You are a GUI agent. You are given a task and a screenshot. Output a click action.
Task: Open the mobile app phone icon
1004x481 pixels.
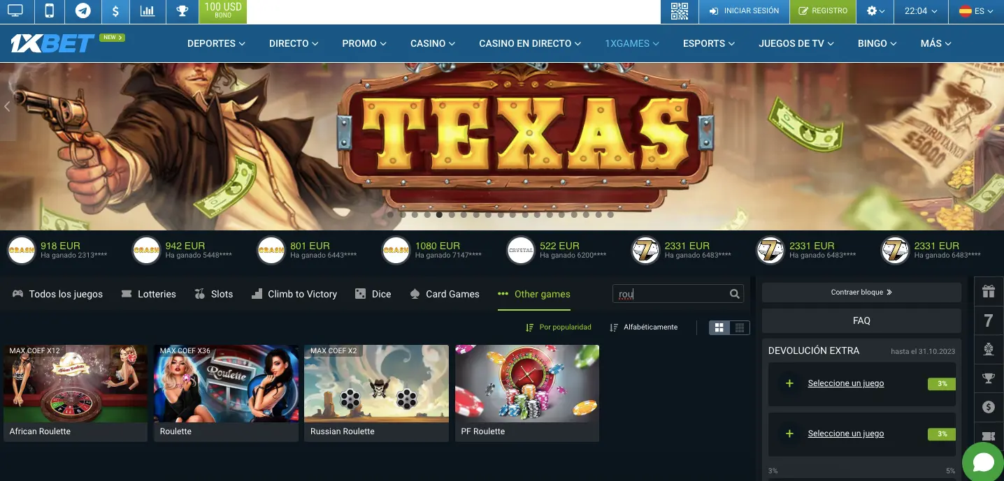tap(49, 11)
